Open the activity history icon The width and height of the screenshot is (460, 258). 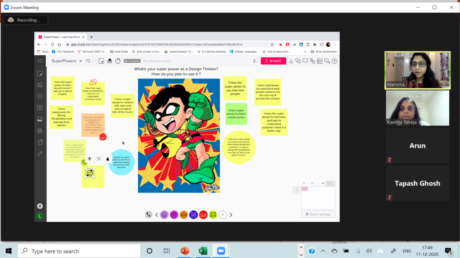click(313, 61)
